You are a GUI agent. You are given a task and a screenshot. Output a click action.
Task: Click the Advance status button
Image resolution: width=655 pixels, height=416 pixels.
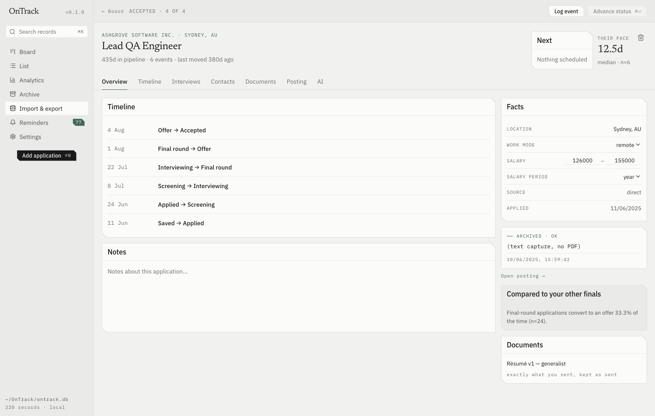click(617, 12)
